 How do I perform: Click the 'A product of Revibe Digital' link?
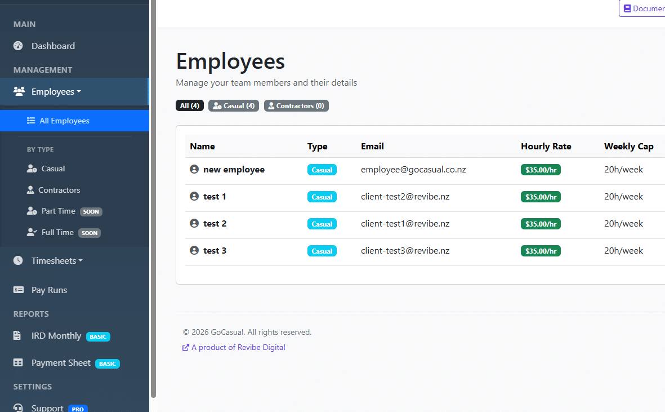pos(233,347)
